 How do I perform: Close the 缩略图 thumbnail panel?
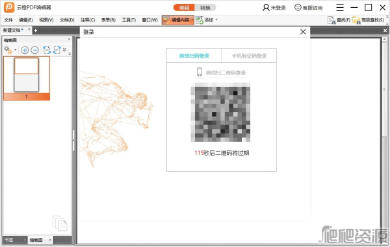pos(69,40)
